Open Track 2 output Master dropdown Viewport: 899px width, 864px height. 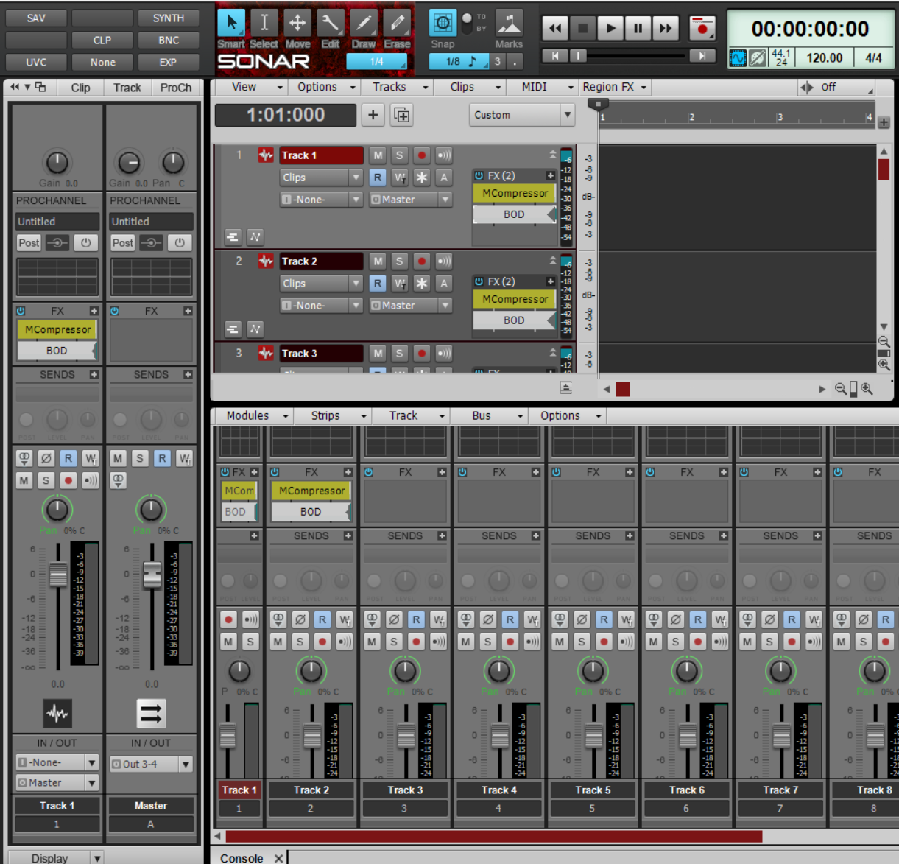tap(410, 306)
